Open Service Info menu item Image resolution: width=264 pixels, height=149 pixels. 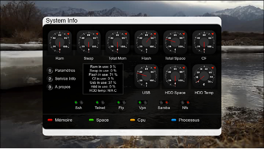61,79
